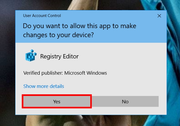This screenshot has height=126, width=180.
Task: Decline by clicking the No button
Action: click(125, 102)
